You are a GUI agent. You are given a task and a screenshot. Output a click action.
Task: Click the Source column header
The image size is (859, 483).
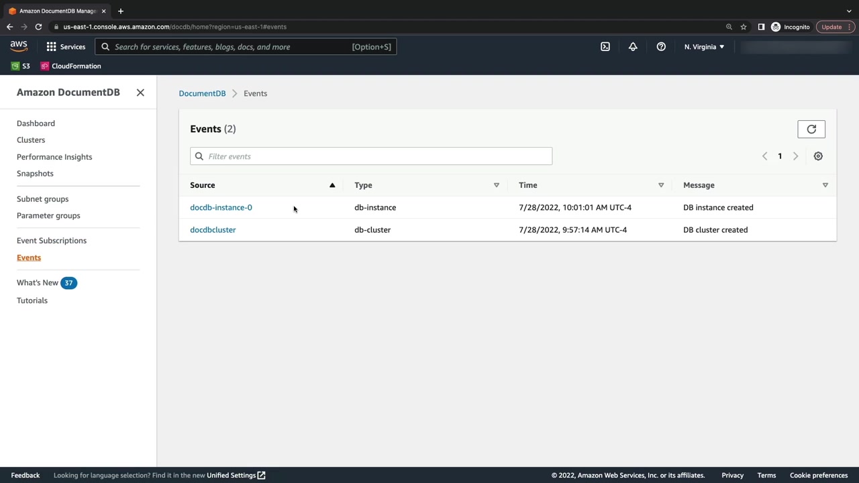(x=203, y=185)
